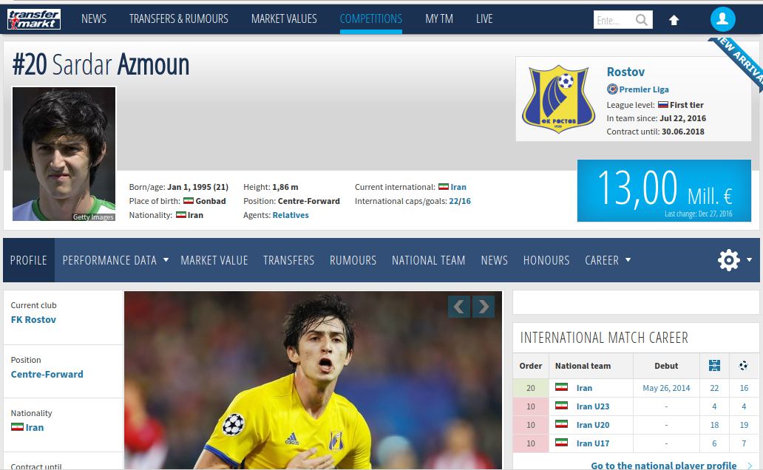The width and height of the screenshot is (763, 470).
Task: Click Iran flag in sidebar Nationality
Action: pos(17,426)
